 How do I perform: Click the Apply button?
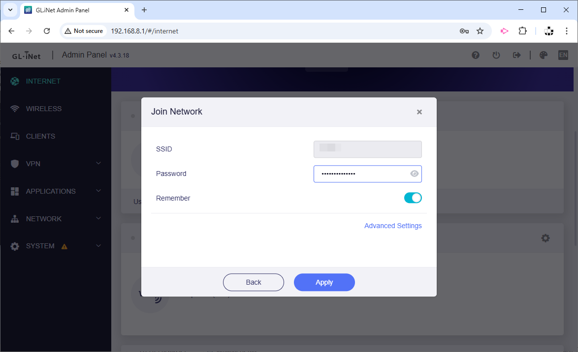[x=324, y=282]
